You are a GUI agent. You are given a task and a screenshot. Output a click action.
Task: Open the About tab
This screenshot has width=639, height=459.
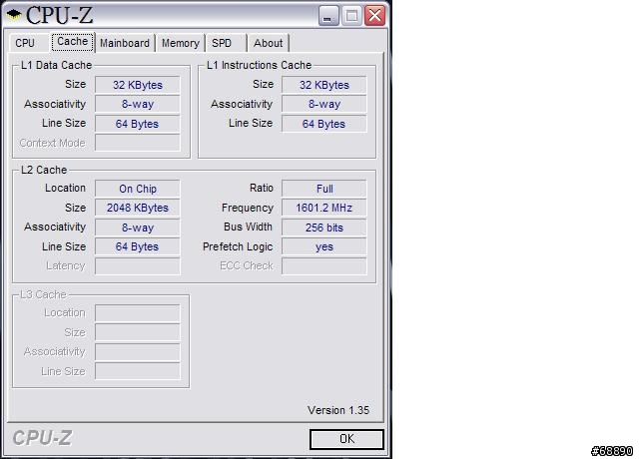pos(269,43)
